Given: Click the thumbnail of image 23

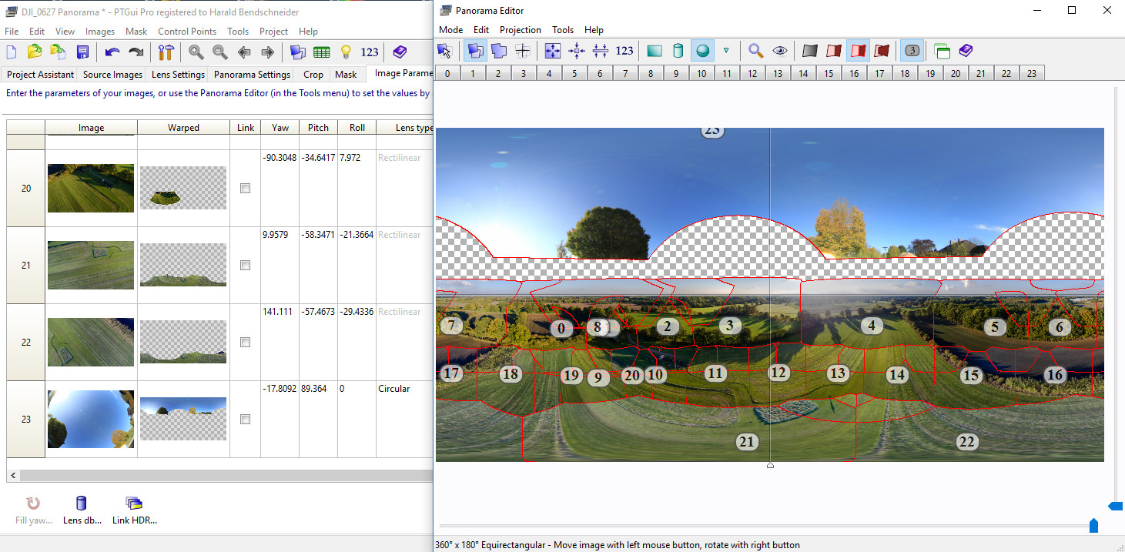Looking at the screenshot, I should click(91, 420).
